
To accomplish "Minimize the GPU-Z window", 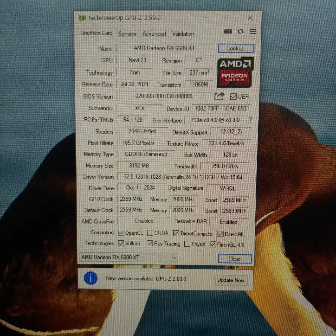I will (x=206, y=18).
